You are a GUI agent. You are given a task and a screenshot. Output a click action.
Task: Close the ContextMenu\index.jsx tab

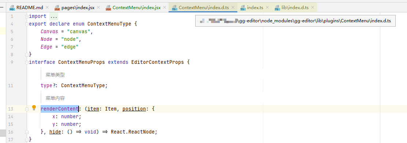[x=165, y=8]
